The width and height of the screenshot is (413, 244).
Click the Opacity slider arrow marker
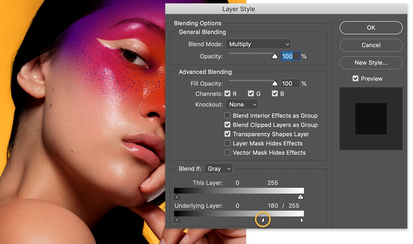pyautogui.click(x=274, y=56)
